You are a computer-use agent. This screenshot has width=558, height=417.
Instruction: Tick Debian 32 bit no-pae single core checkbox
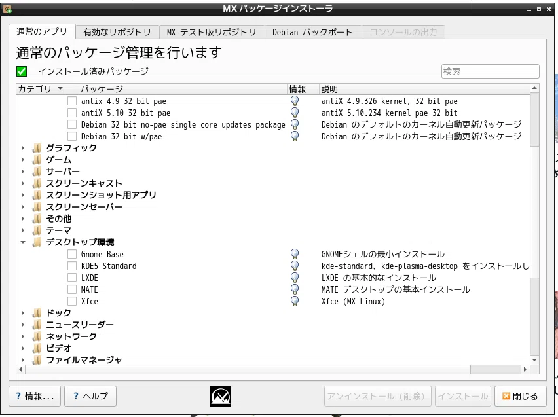[x=72, y=124]
